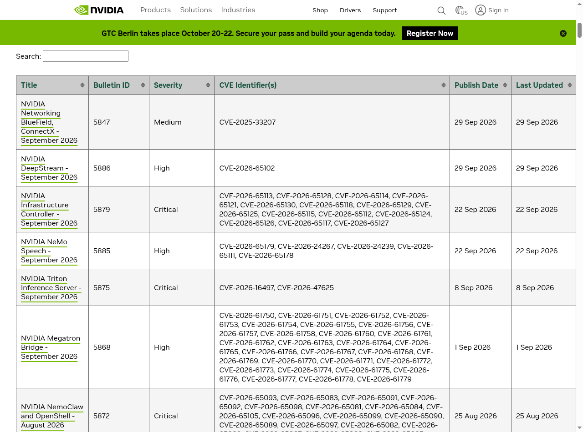Open the Support link
The image size is (583, 432).
pyautogui.click(x=385, y=10)
